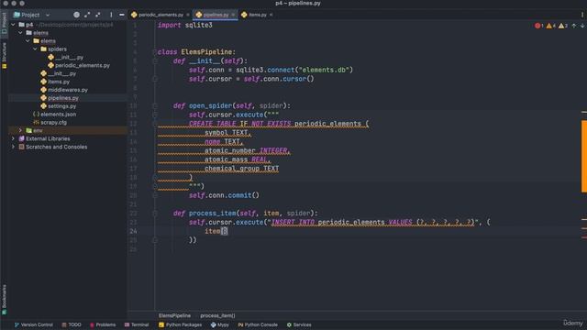Viewport: 587px width, 330px height.
Task: Close the items.py tab
Action: [271, 15]
